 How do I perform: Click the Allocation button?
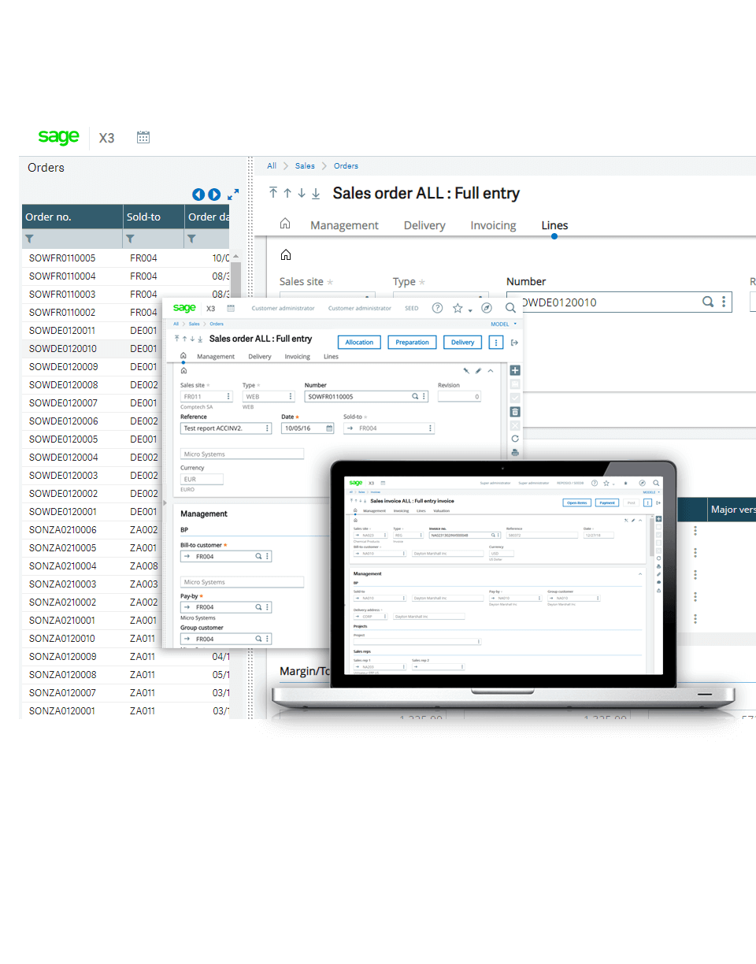360,343
